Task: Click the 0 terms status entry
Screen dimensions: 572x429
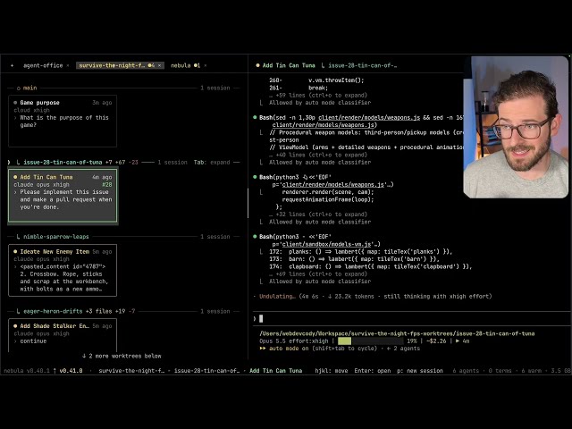Action: pos(500,371)
